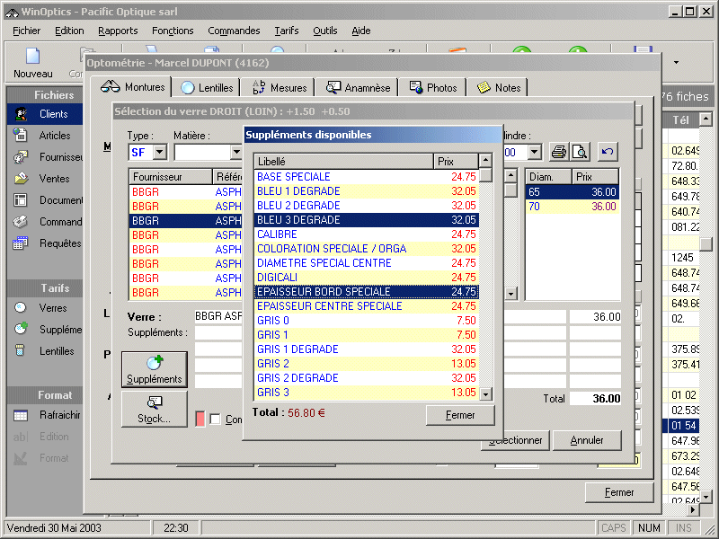Open the Matière dropdown

235,153
